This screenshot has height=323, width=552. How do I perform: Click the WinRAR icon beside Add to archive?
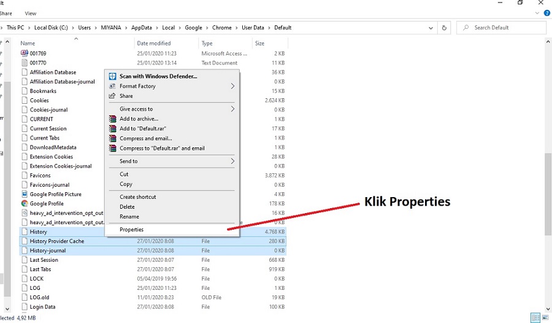112,119
